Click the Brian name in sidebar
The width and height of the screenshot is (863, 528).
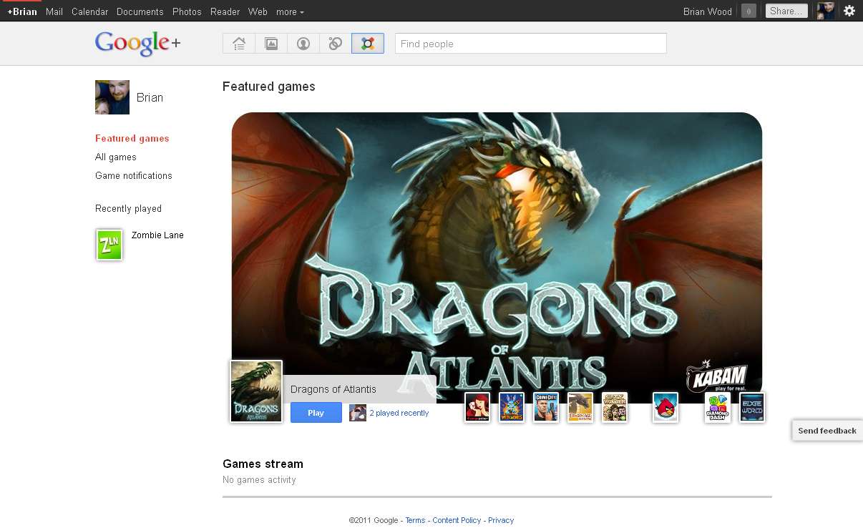pyautogui.click(x=150, y=97)
